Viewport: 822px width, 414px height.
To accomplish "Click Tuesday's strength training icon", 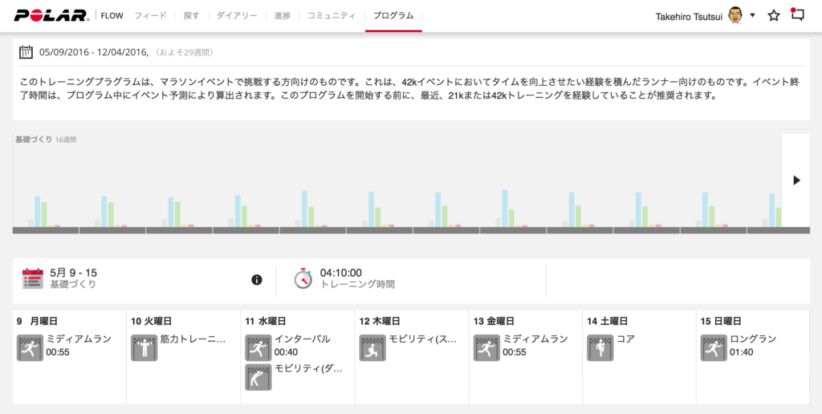I will tap(144, 348).
